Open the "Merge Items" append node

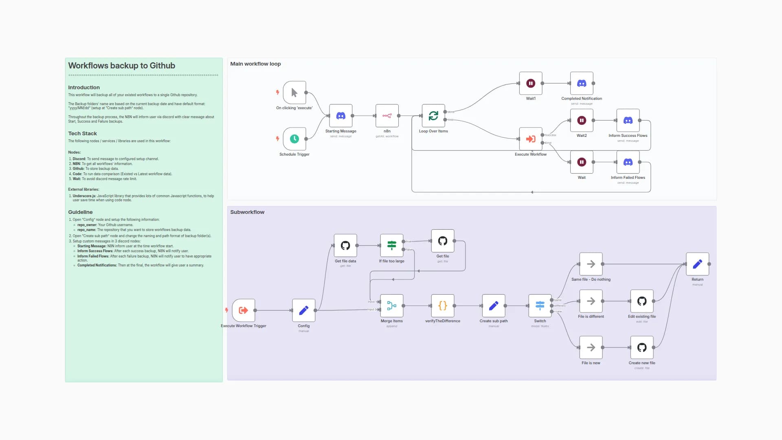click(391, 306)
